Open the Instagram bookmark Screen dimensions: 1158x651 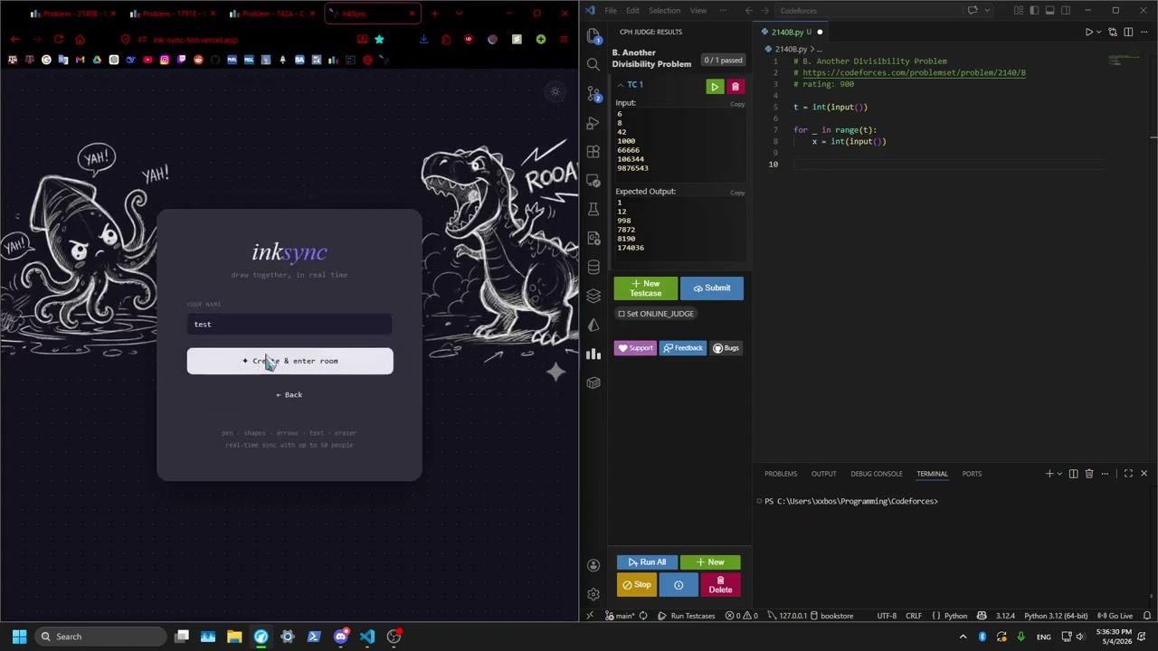point(165,60)
